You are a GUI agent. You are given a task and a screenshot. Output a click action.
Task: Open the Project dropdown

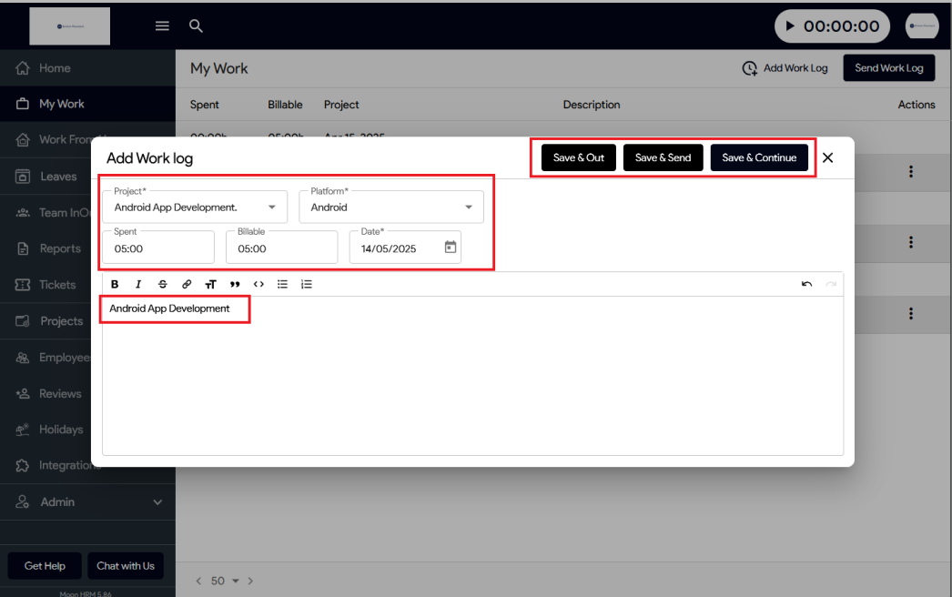tap(271, 207)
